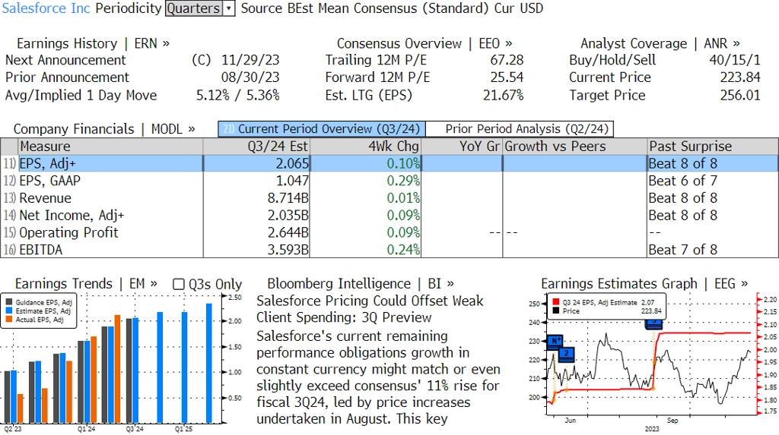Click Actual EPS, Adj legend swatch
The height and width of the screenshot is (435, 779).
coord(9,320)
